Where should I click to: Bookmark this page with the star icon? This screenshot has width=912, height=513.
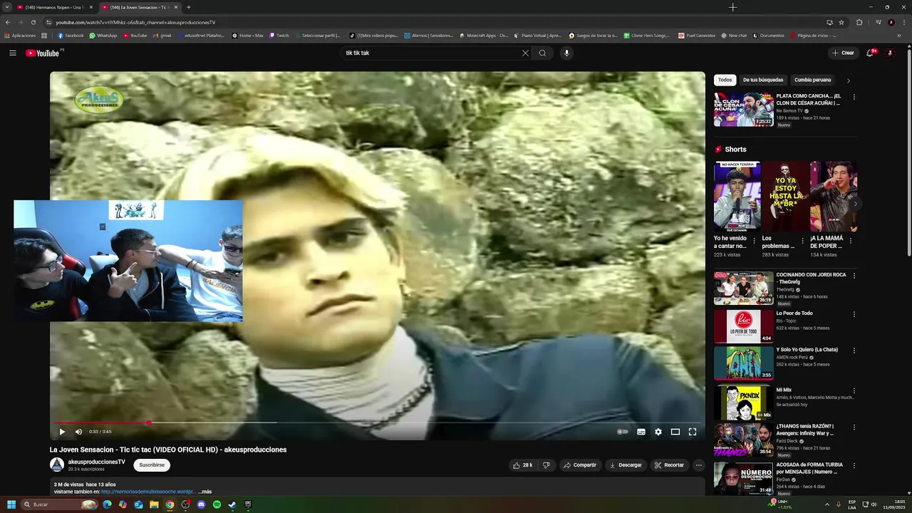click(x=841, y=22)
